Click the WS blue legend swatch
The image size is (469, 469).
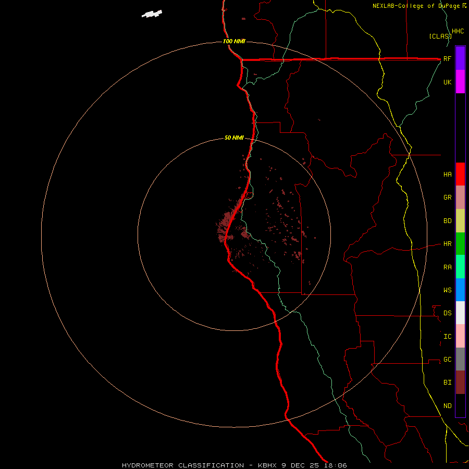pyautogui.click(x=460, y=290)
